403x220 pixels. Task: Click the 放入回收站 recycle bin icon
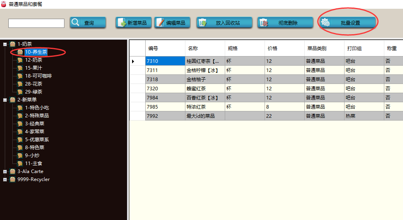pyautogui.click(x=202, y=23)
